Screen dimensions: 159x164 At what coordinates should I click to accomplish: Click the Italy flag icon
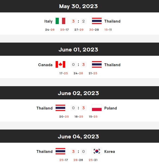[x=60, y=21]
